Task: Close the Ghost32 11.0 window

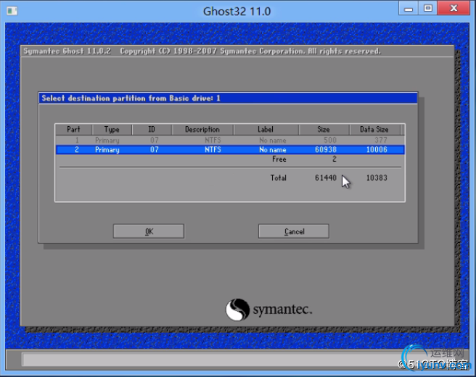Action: (x=454, y=8)
